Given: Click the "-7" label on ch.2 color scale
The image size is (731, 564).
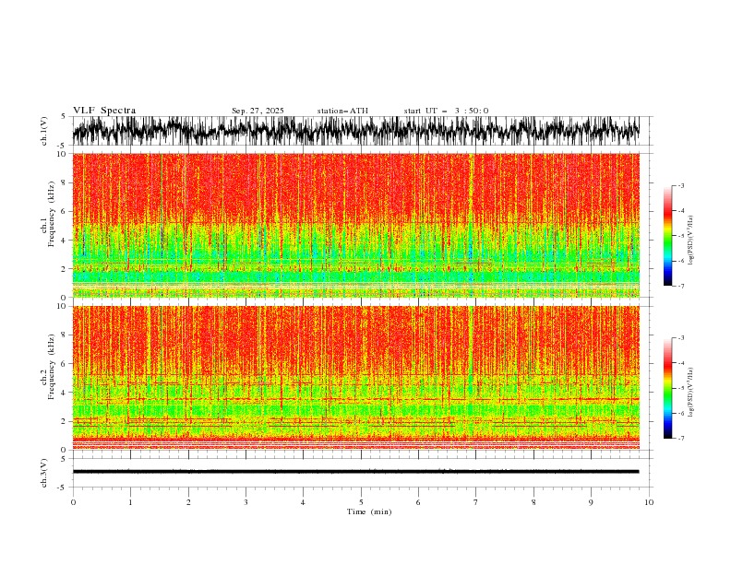Looking at the screenshot, I should 680,439.
